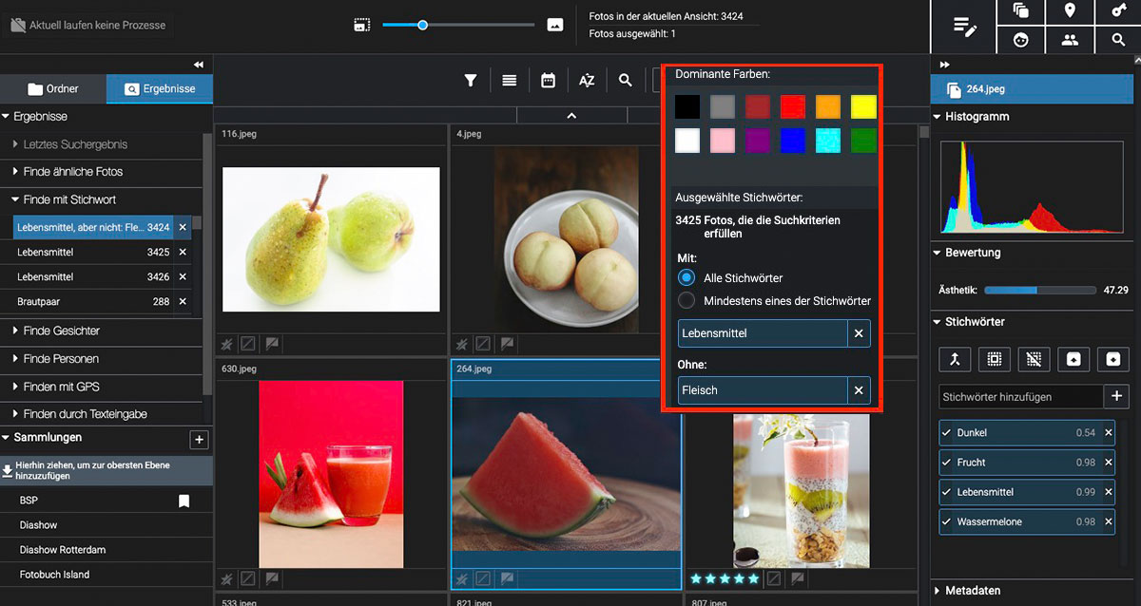
Task: Open the GPS location pin panel
Action: point(1070,11)
